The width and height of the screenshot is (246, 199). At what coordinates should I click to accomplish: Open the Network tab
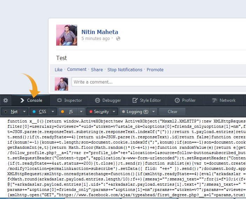click(224, 100)
